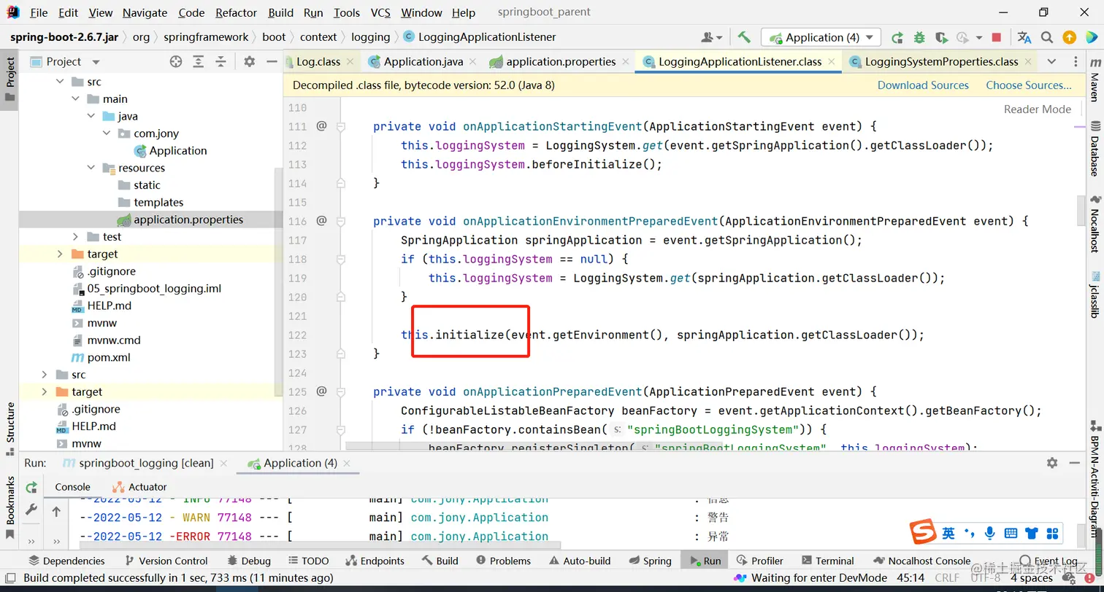This screenshot has height=592, width=1104.
Task: Open the user account dropdown in toolbar
Action: pos(711,37)
